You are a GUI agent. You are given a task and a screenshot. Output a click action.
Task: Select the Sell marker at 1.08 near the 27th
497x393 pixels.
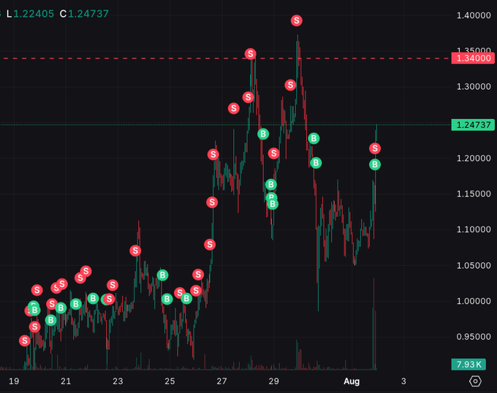tap(210, 245)
